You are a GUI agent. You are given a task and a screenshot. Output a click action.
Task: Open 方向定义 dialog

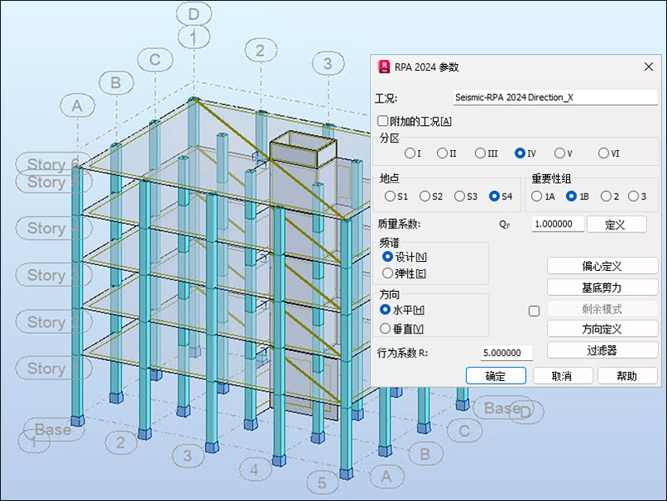click(602, 329)
